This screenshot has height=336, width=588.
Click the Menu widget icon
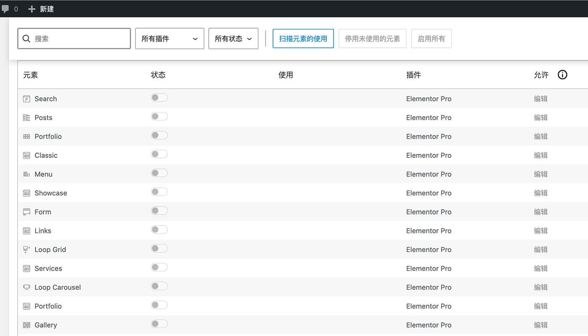pos(26,174)
